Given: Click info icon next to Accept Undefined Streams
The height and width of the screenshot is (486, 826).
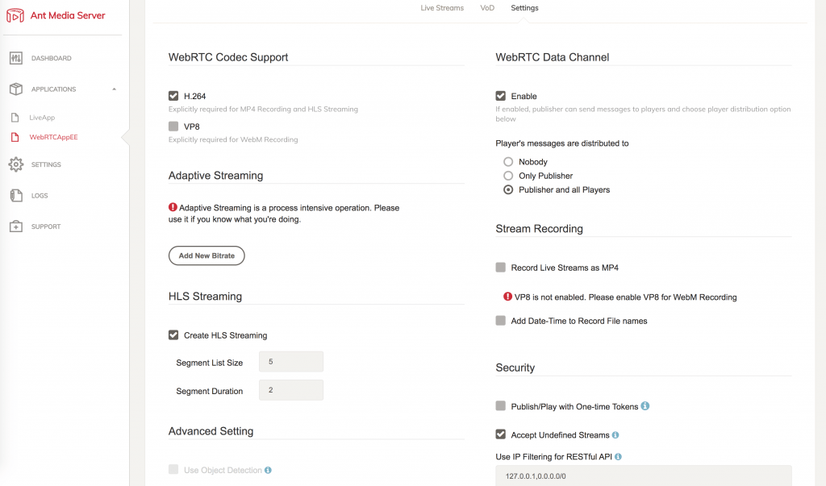Looking at the screenshot, I should click(x=615, y=435).
